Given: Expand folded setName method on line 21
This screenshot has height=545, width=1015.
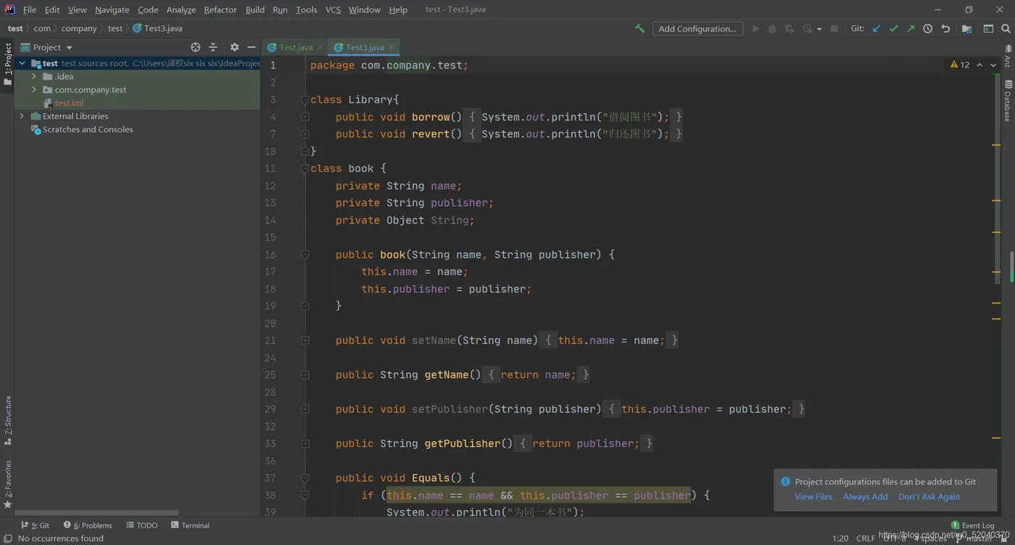Looking at the screenshot, I should (x=305, y=340).
